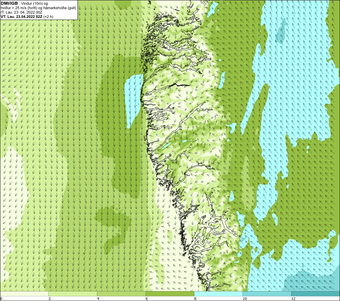This screenshot has width=340, height=301.
Task: Click the legend swatch above 12 m/s
Action: (x=316, y=294)
